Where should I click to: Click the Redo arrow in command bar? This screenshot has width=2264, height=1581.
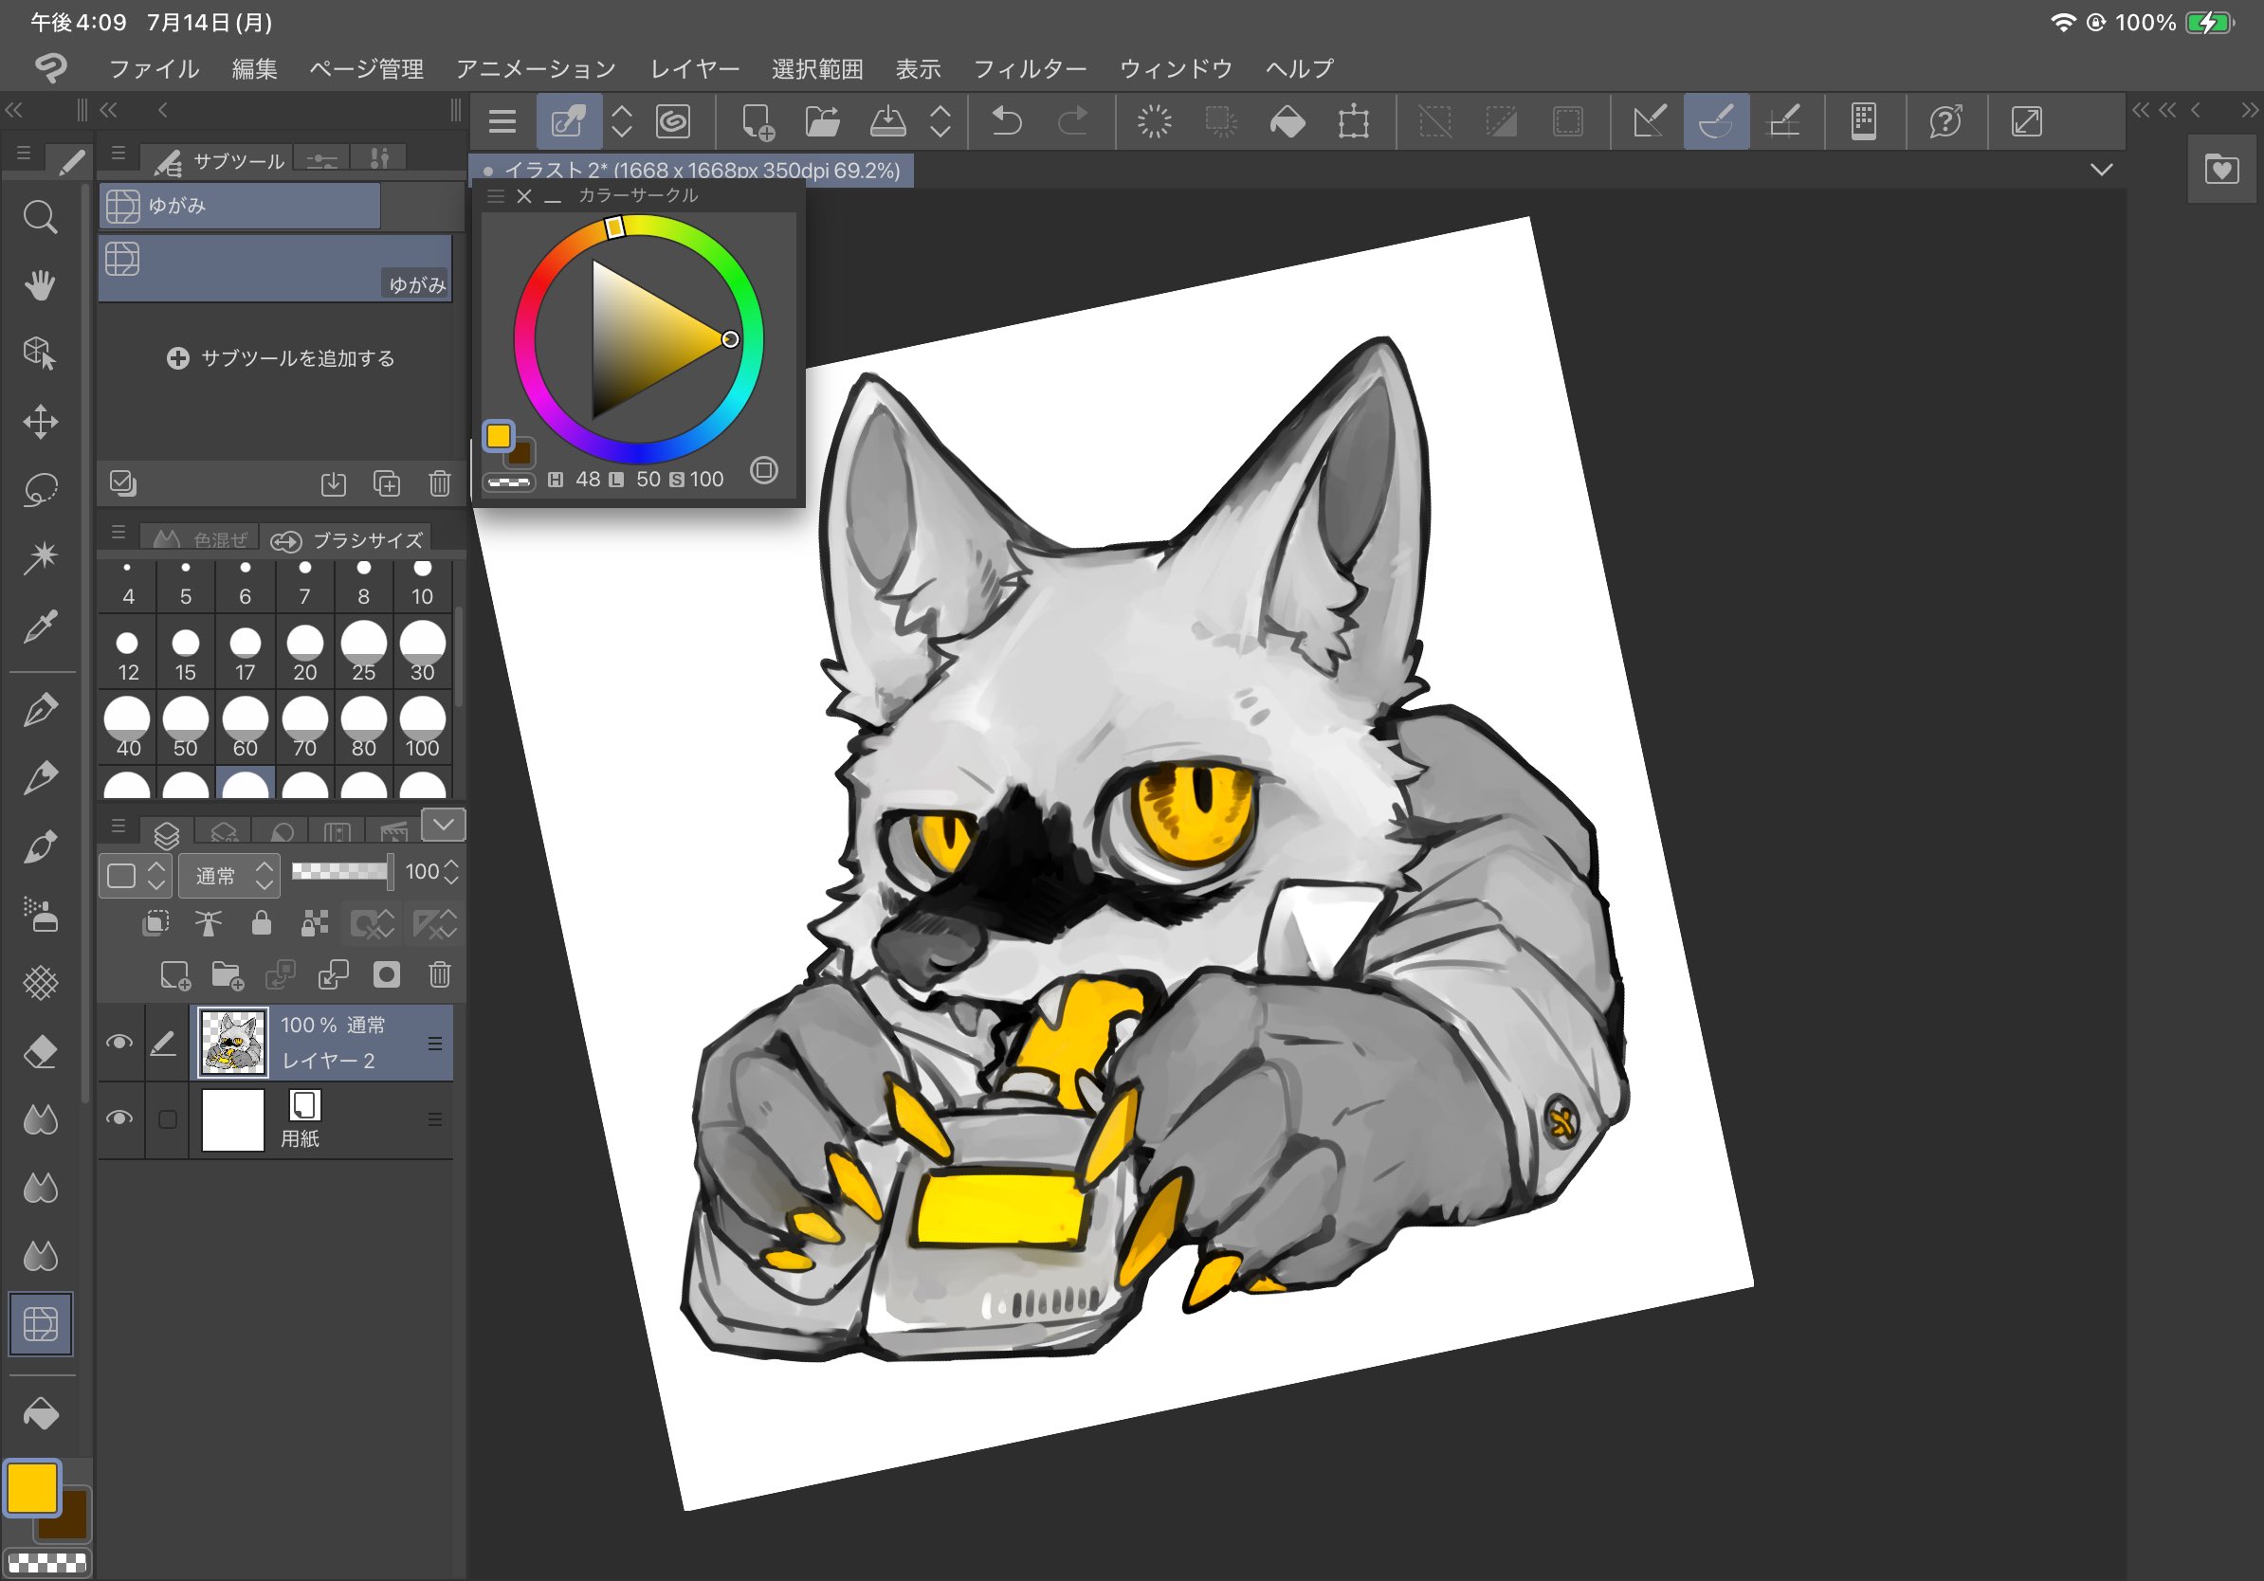tap(1073, 121)
